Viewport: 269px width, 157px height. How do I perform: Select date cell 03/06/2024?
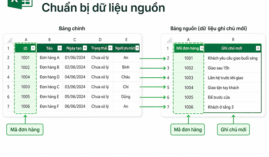[x=75, y=87]
